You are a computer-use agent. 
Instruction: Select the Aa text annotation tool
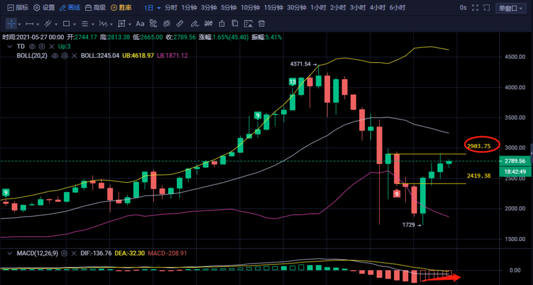pos(140,24)
